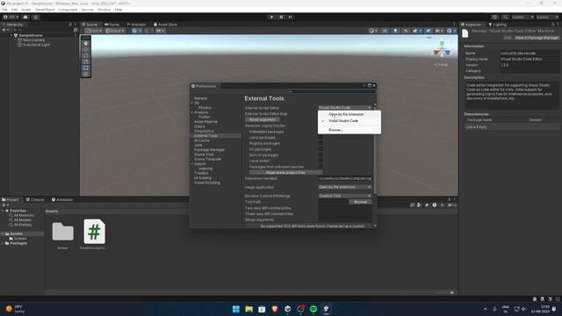Open the scene camera settings dropdown
562x316 pixels.
439,31
